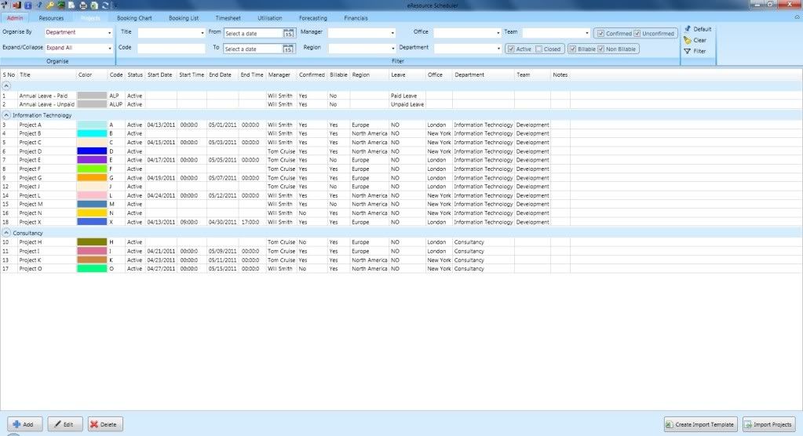Click the red X Delete button
803x436 pixels.
[x=105, y=424]
